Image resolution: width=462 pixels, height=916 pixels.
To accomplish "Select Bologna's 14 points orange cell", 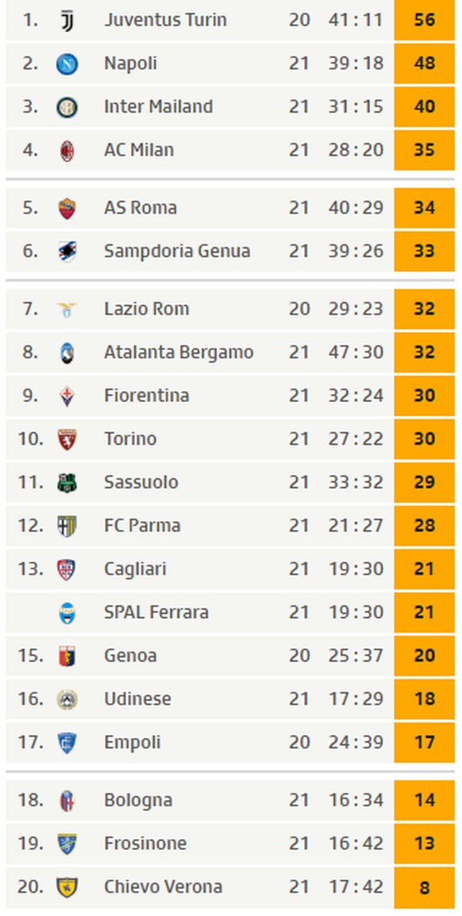I will [424, 800].
